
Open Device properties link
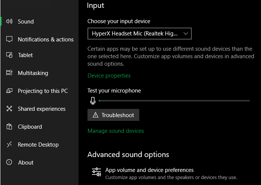point(109,76)
